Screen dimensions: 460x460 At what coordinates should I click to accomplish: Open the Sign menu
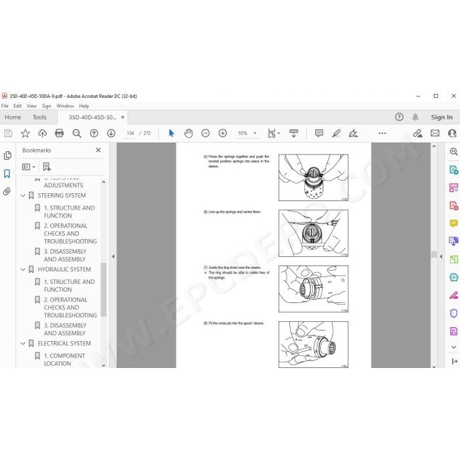click(47, 106)
